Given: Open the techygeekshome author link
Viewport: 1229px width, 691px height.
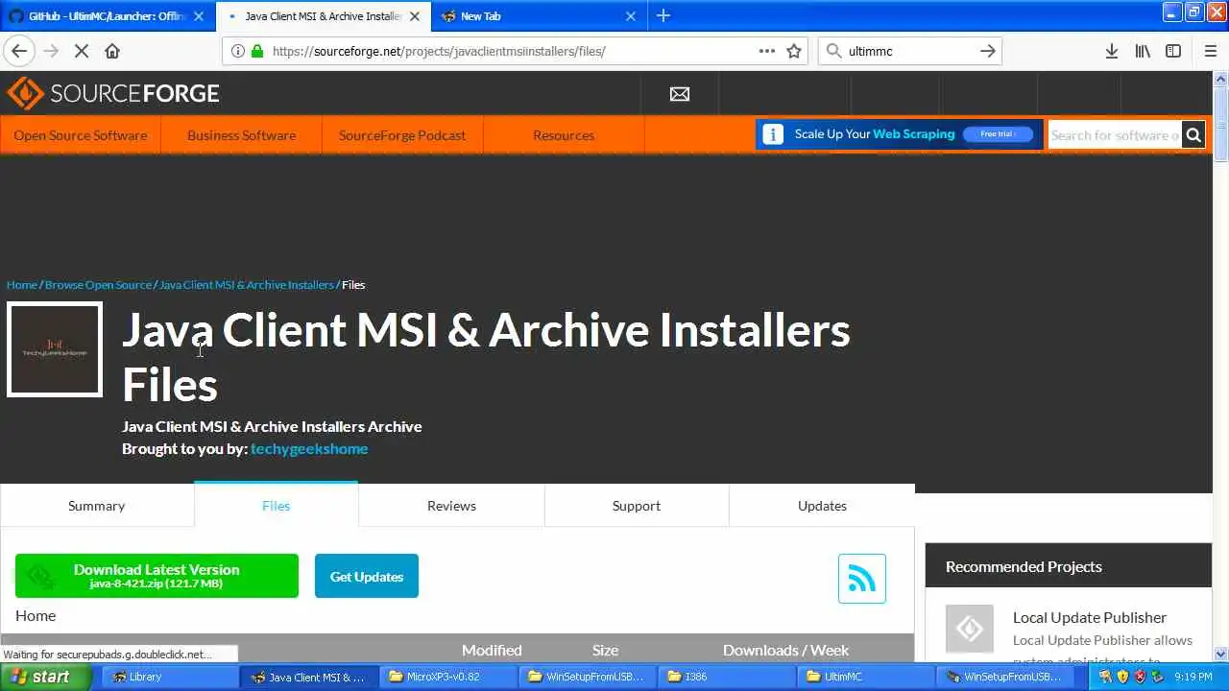Looking at the screenshot, I should 309,448.
